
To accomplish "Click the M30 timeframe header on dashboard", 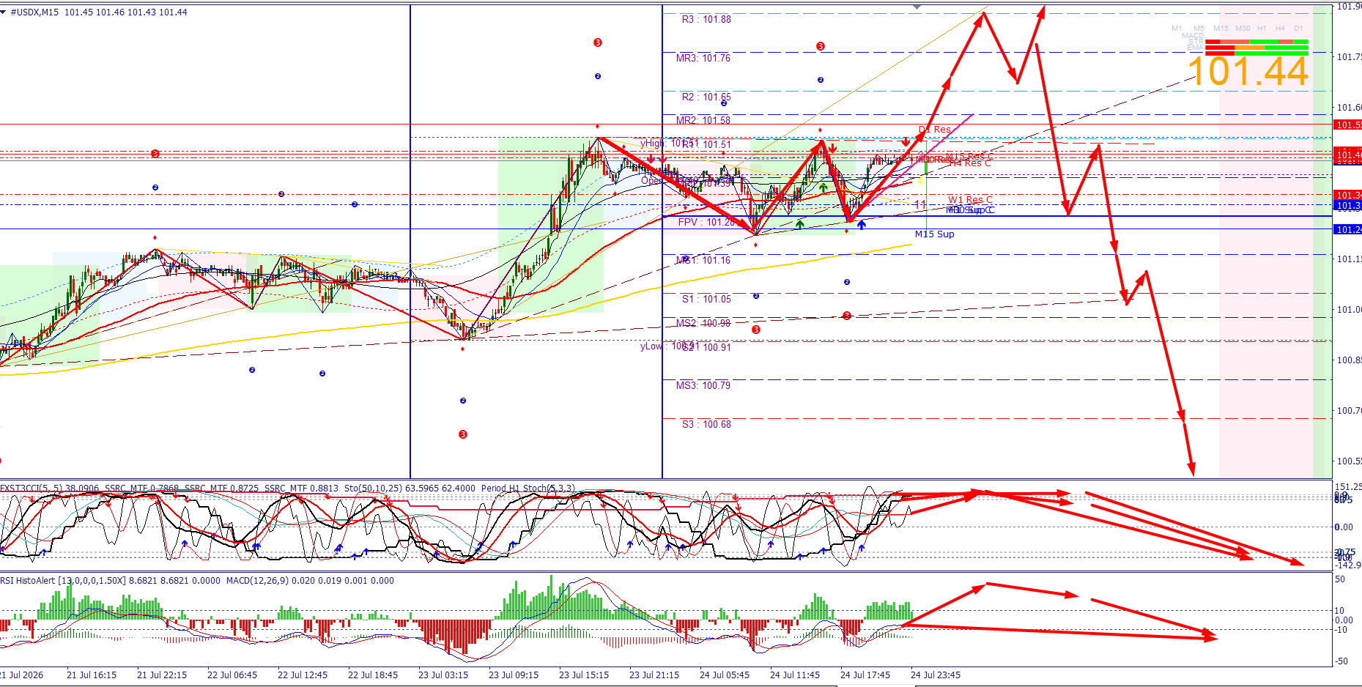I will click(1243, 29).
